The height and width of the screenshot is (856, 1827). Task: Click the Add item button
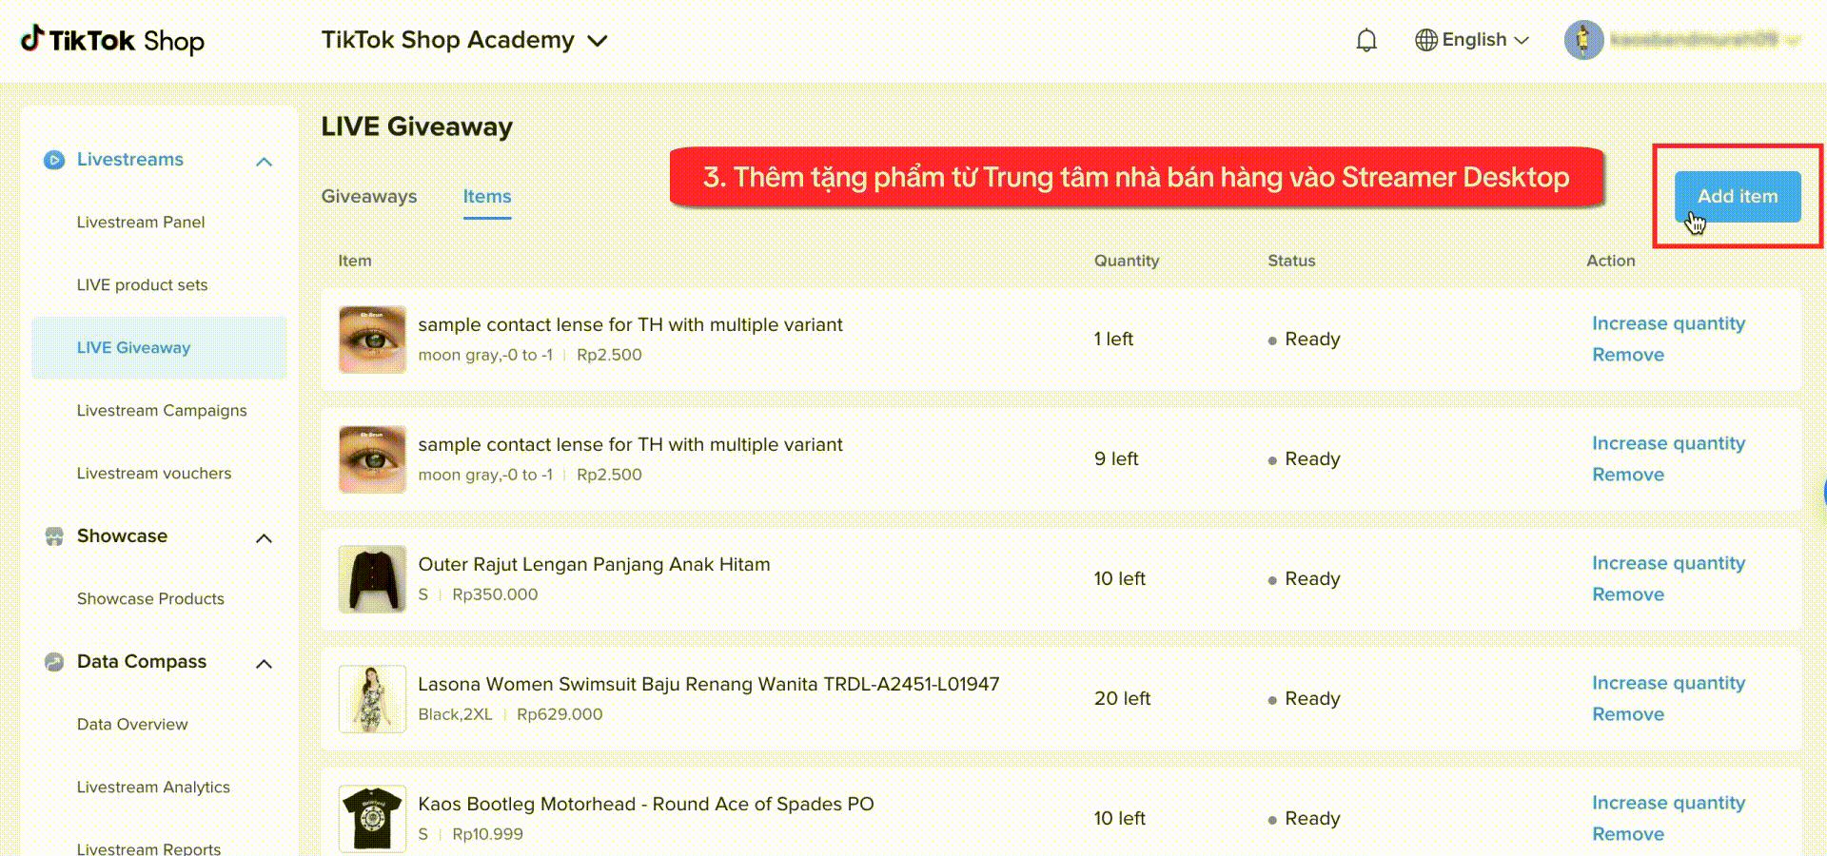[1737, 196]
